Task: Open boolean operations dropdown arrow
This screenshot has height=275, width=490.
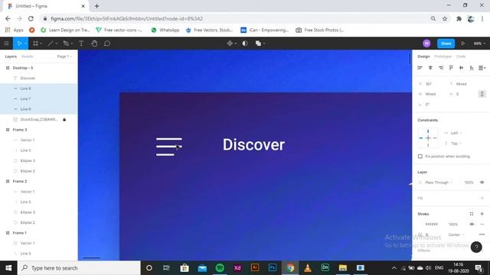Action: (x=264, y=44)
